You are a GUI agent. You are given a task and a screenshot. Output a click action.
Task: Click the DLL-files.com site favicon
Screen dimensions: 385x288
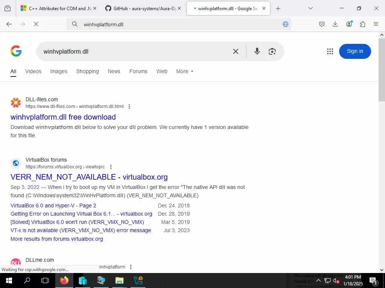coord(16,103)
